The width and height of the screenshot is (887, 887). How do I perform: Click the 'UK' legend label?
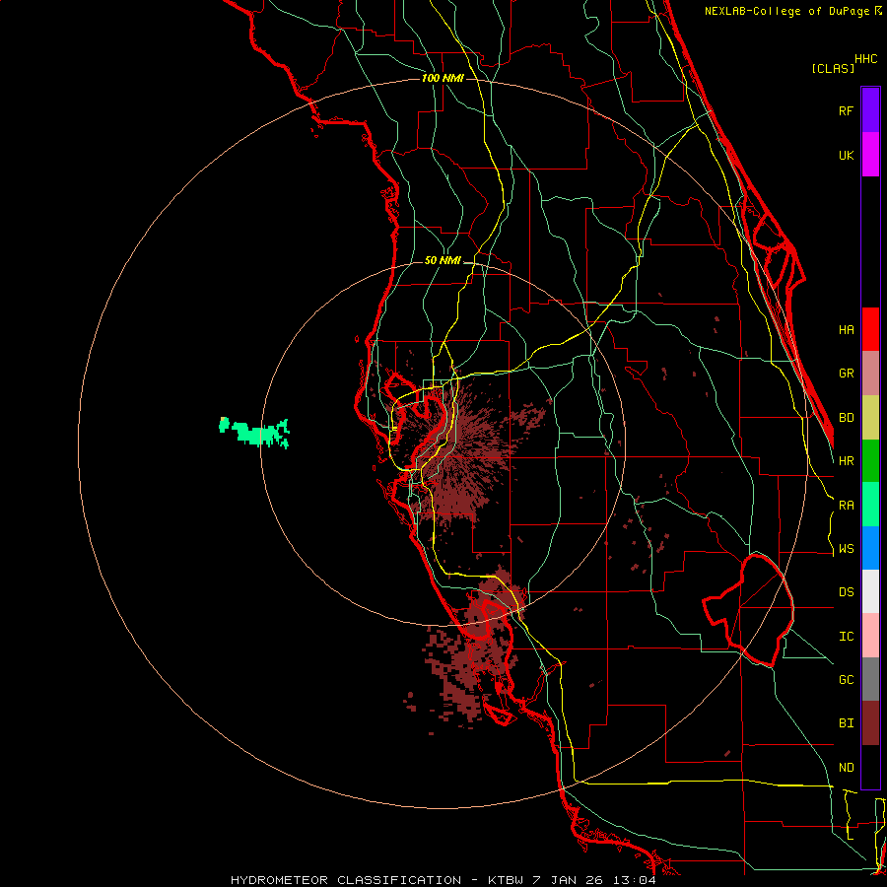[846, 155]
